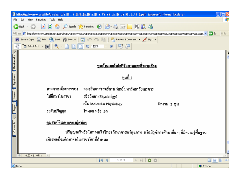The height and width of the screenshot is (183, 244).
Task: Click the Undo arrow icon
Action: [x=90, y=39]
